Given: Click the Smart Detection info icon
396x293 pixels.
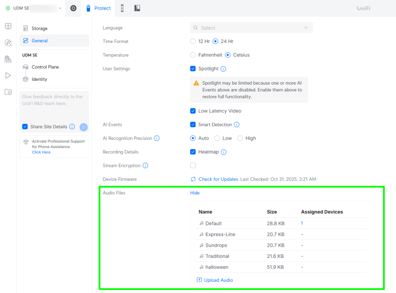Looking at the screenshot, I should point(237,124).
